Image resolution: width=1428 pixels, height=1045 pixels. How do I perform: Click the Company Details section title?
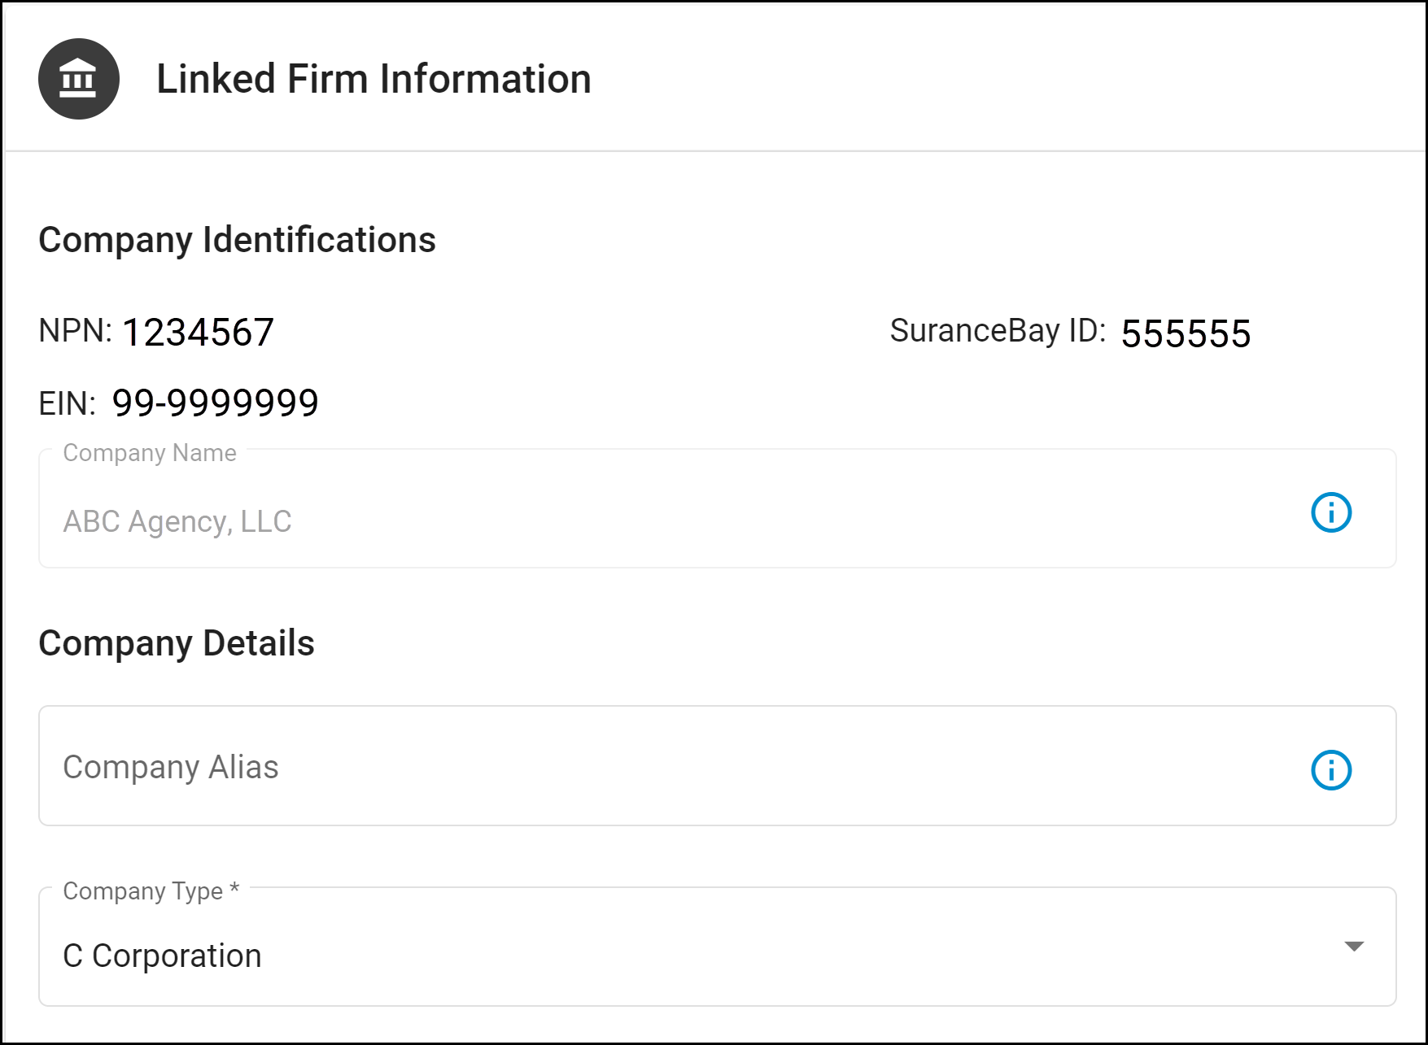tap(177, 643)
